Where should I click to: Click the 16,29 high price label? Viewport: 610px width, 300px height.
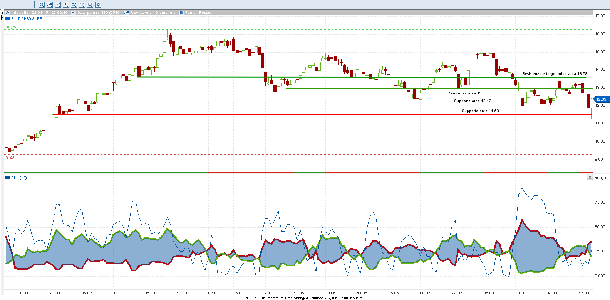tap(11, 27)
